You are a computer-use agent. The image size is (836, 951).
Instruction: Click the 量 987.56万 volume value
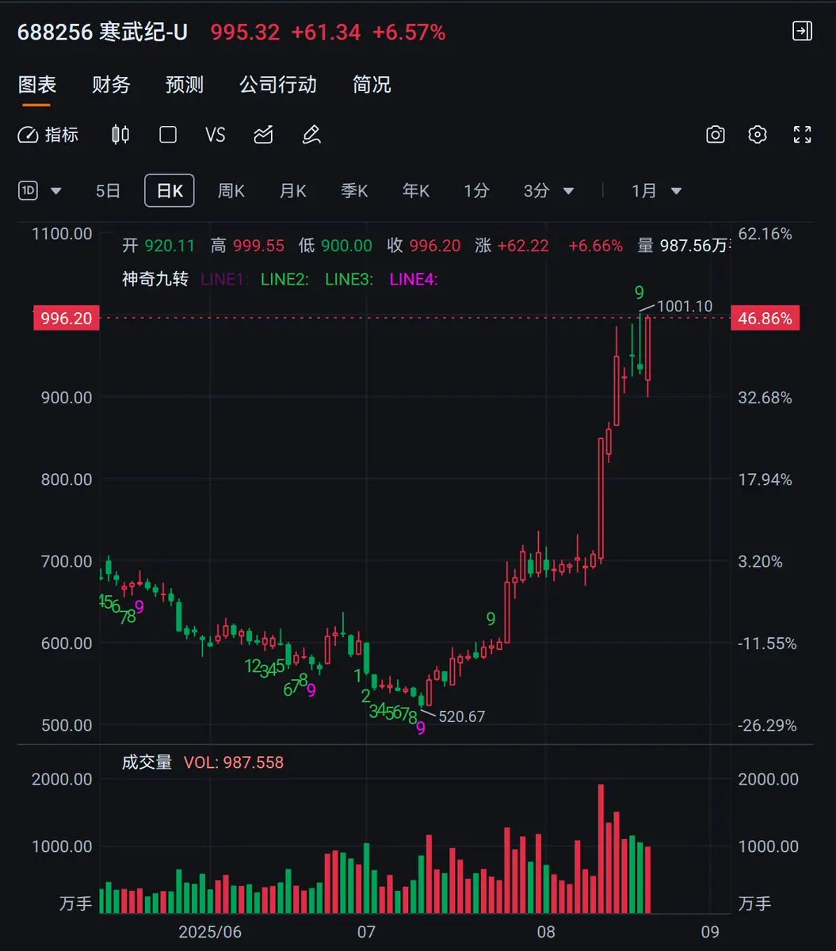point(683,246)
